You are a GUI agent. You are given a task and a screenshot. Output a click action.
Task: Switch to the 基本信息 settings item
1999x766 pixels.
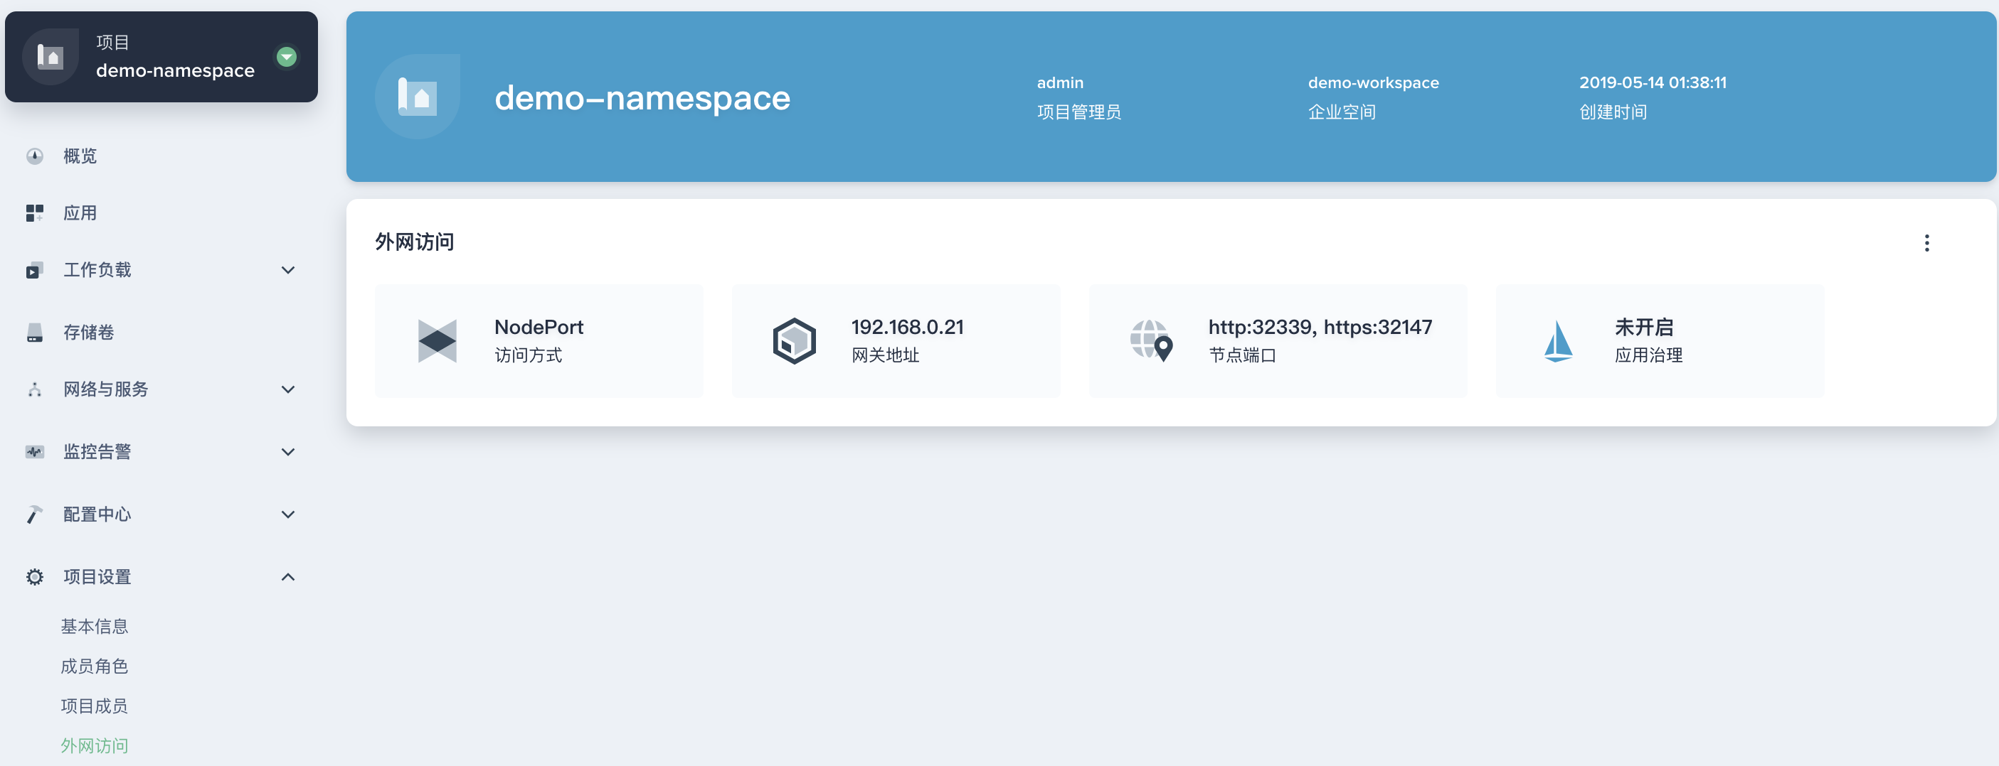[x=95, y=627]
